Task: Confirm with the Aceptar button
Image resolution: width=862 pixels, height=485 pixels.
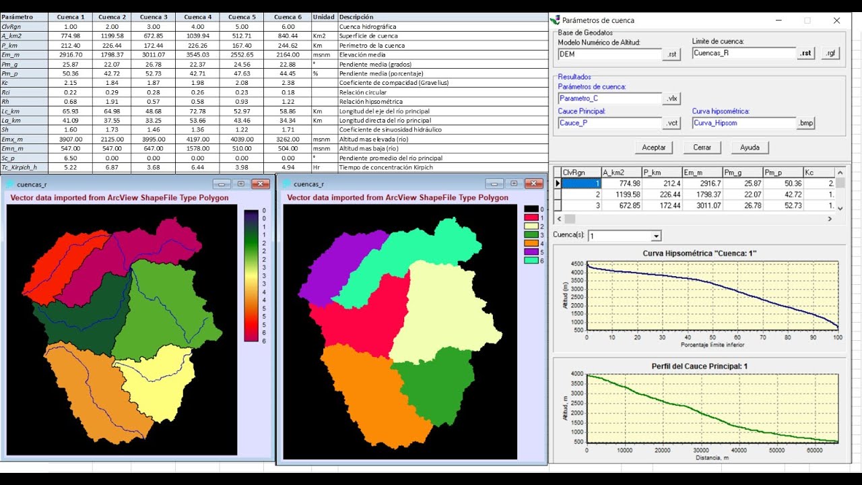Action: [x=653, y=147]
